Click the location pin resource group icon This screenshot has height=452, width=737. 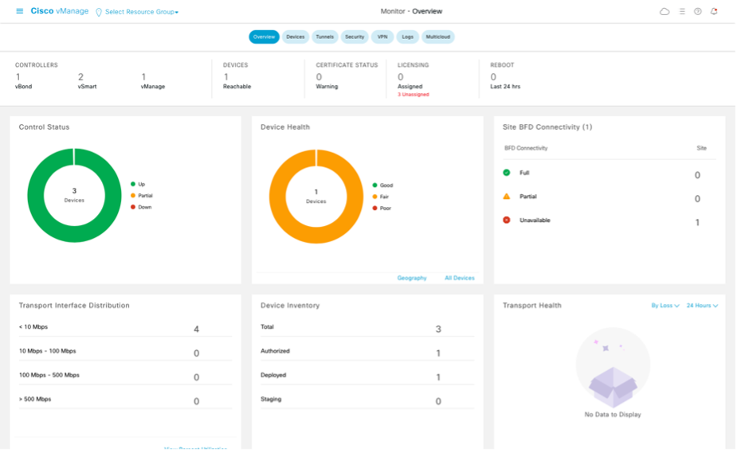(99, 12)
